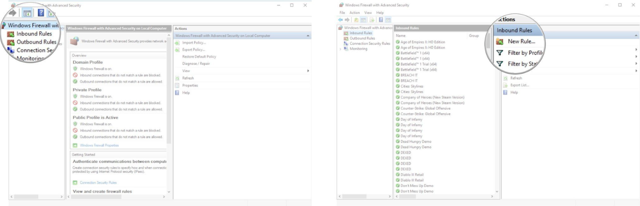Open the File menu

(342, 13)
